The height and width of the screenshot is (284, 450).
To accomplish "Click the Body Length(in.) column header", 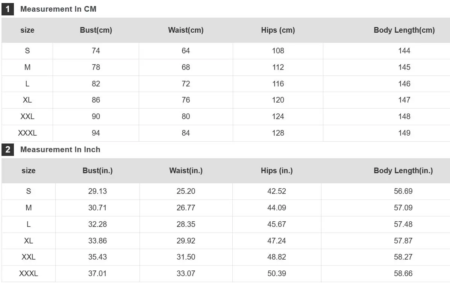I will pos(403,171).
